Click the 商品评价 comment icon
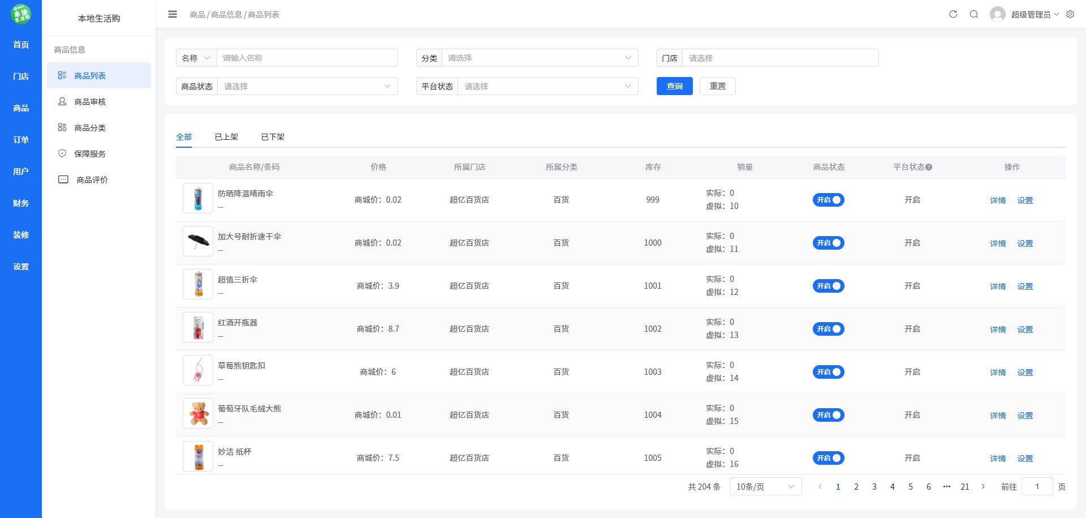1086x518 pixels. pyautogui.click(x=63, y=179)
